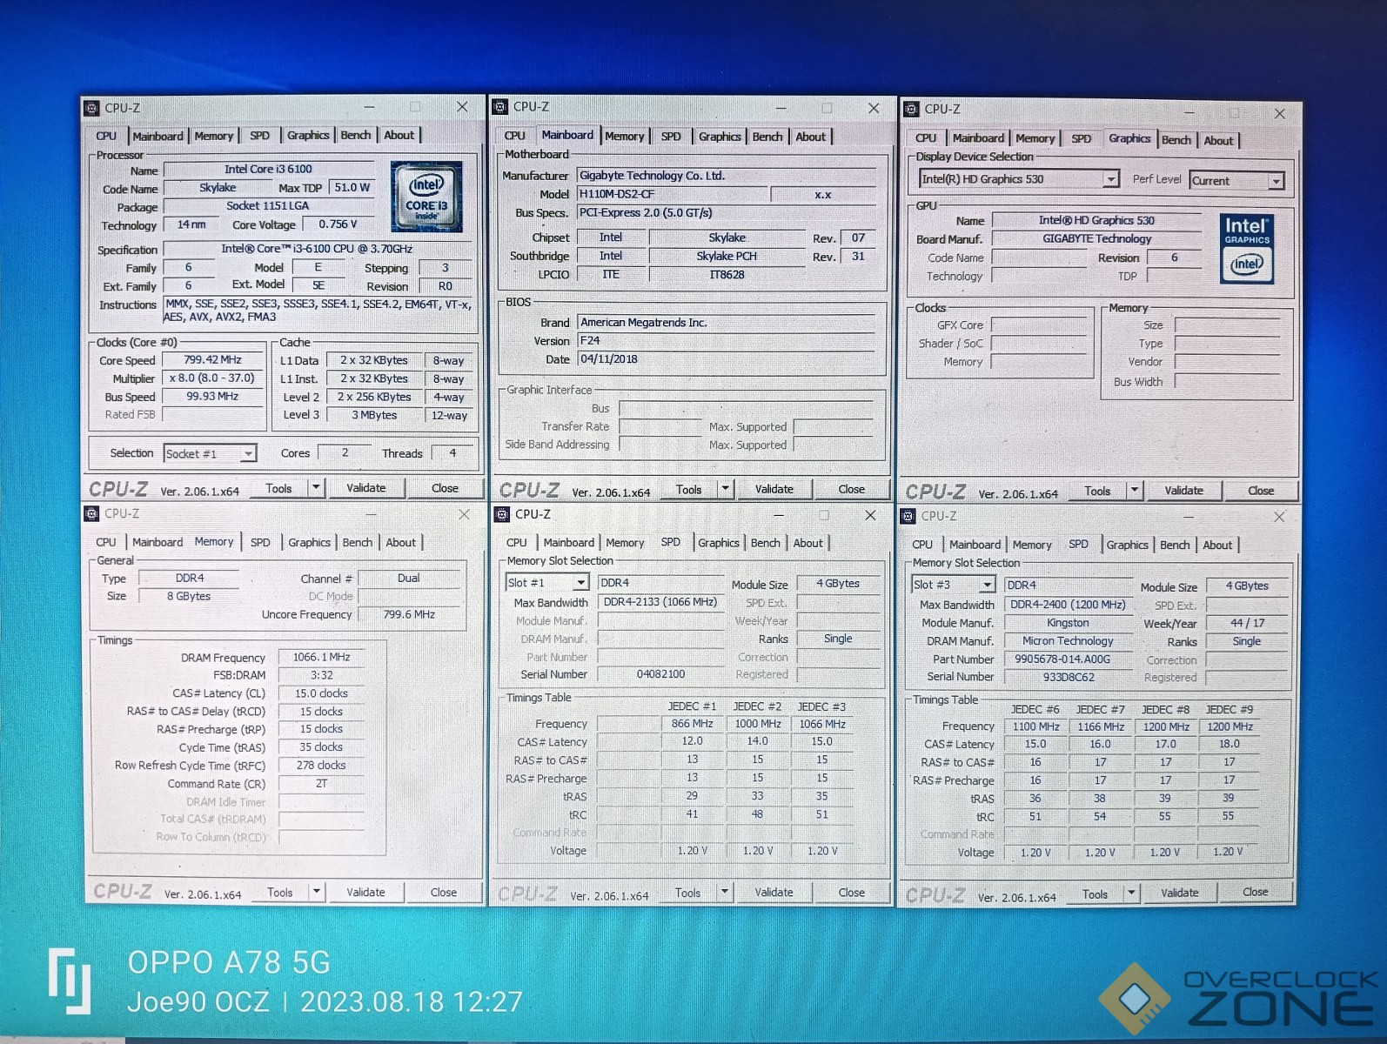The image size is (1387, 1044).
Task: Switch to the Mainboard tab in the CPU window
Action: 157,136
